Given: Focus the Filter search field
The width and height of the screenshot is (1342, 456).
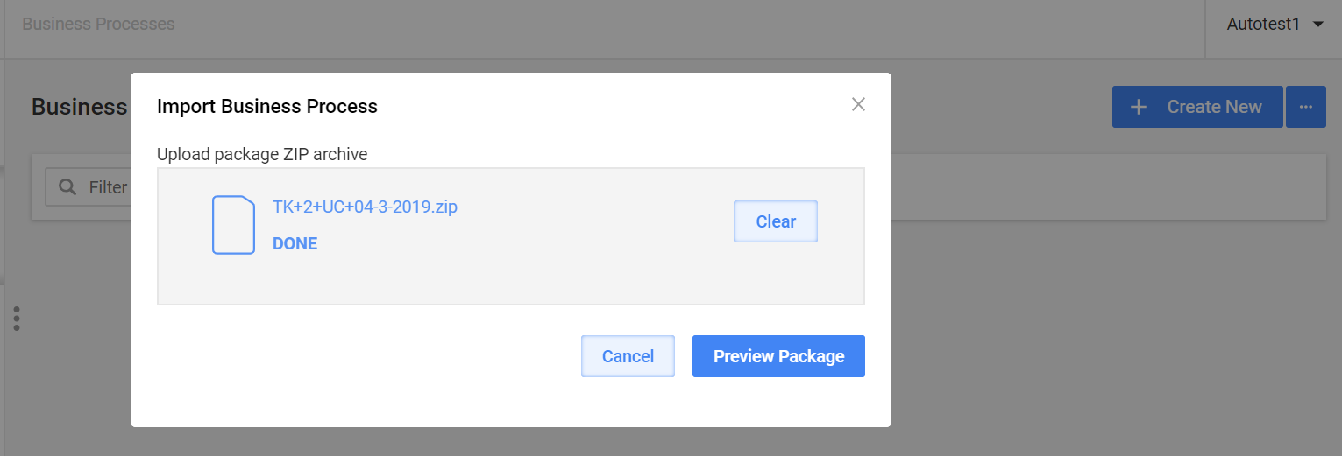Looking at the screenshot, I should point(88,187).
